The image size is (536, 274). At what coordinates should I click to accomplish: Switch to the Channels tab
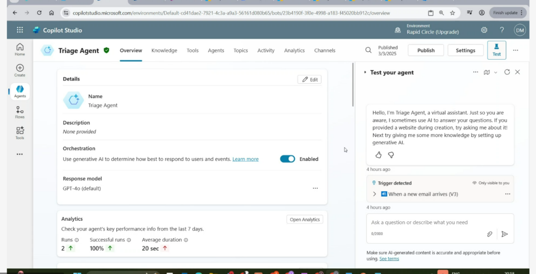(325, 50)
